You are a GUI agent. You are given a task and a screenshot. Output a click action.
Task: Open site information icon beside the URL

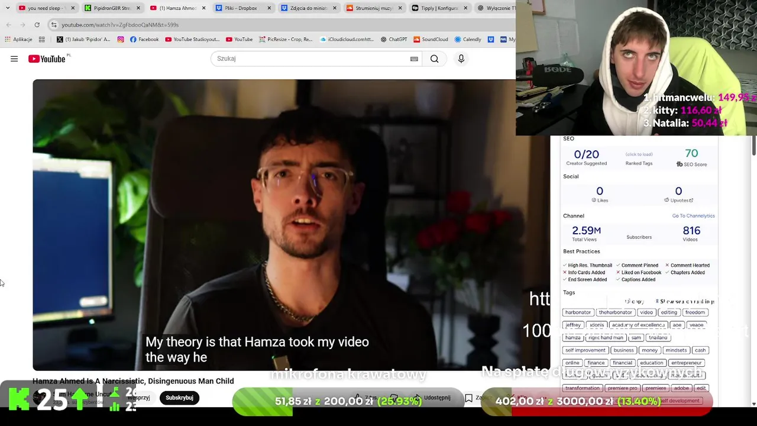click(54, 25)
